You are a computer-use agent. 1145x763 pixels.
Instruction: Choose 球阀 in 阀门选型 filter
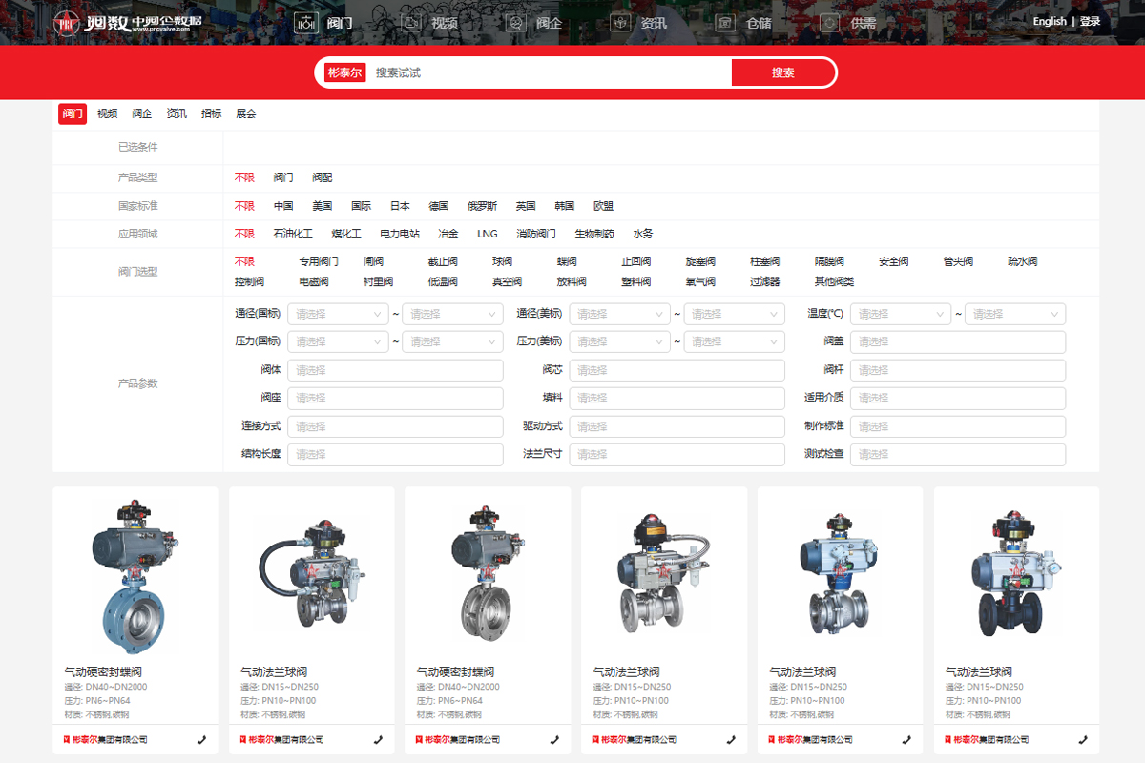(502, 261)
